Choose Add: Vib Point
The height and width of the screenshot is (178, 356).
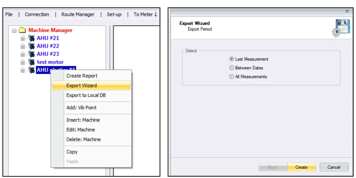coord(91,108)
